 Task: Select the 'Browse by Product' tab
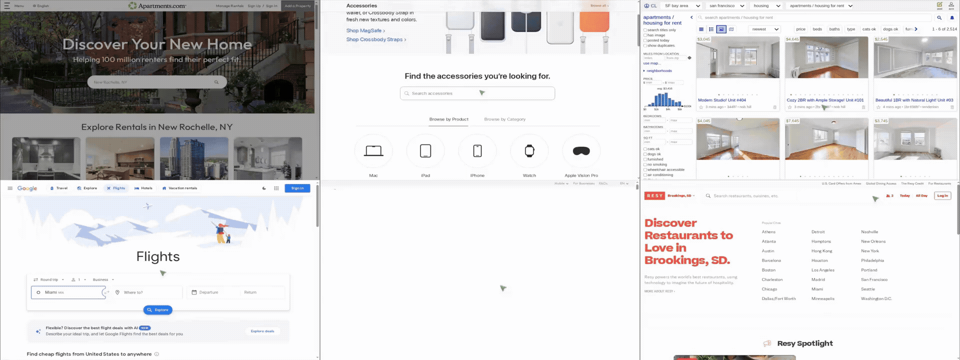pyautogui.click(x=448, y=119)
